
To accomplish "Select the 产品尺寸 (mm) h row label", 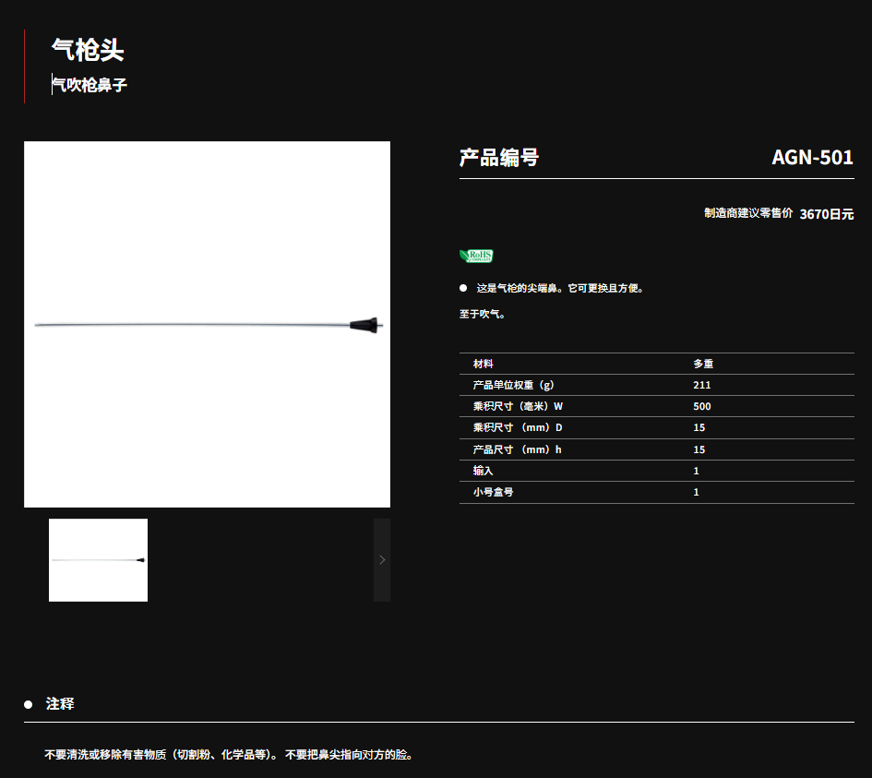I will 517,449.
